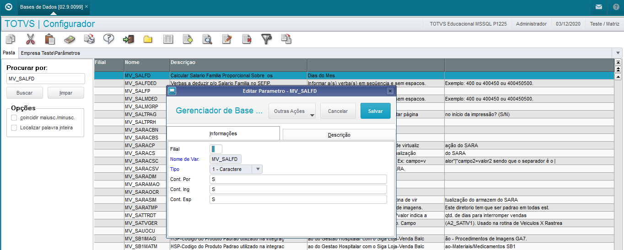
Task: Select the MV_SALFD grid row
Action: pyautogui.click(x=354, y=75)
